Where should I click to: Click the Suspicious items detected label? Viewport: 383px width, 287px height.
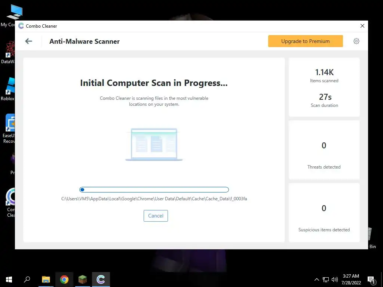[x=324, y=230]
